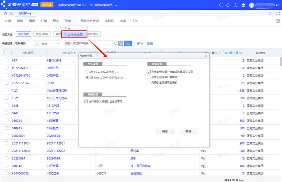Click magnifier inside keyword input
This screenshot has height=182, width=282.
coord(116,43)
